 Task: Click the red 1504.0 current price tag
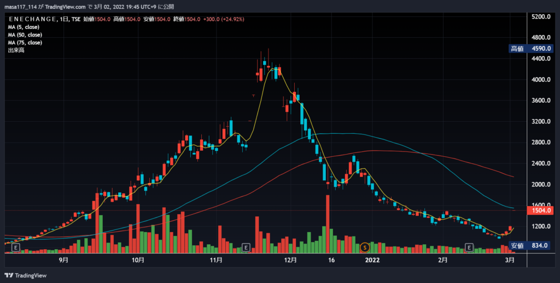coord(540,210)
